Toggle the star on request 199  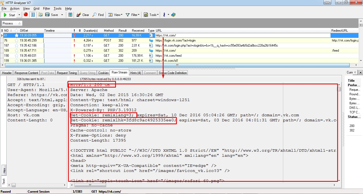click(x=16, y=61)
